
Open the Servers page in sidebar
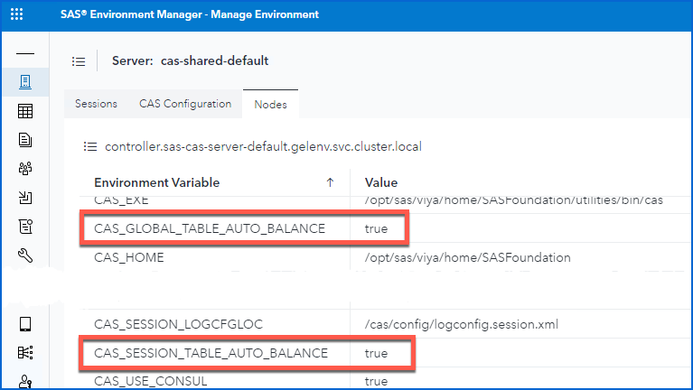point(25,83)
